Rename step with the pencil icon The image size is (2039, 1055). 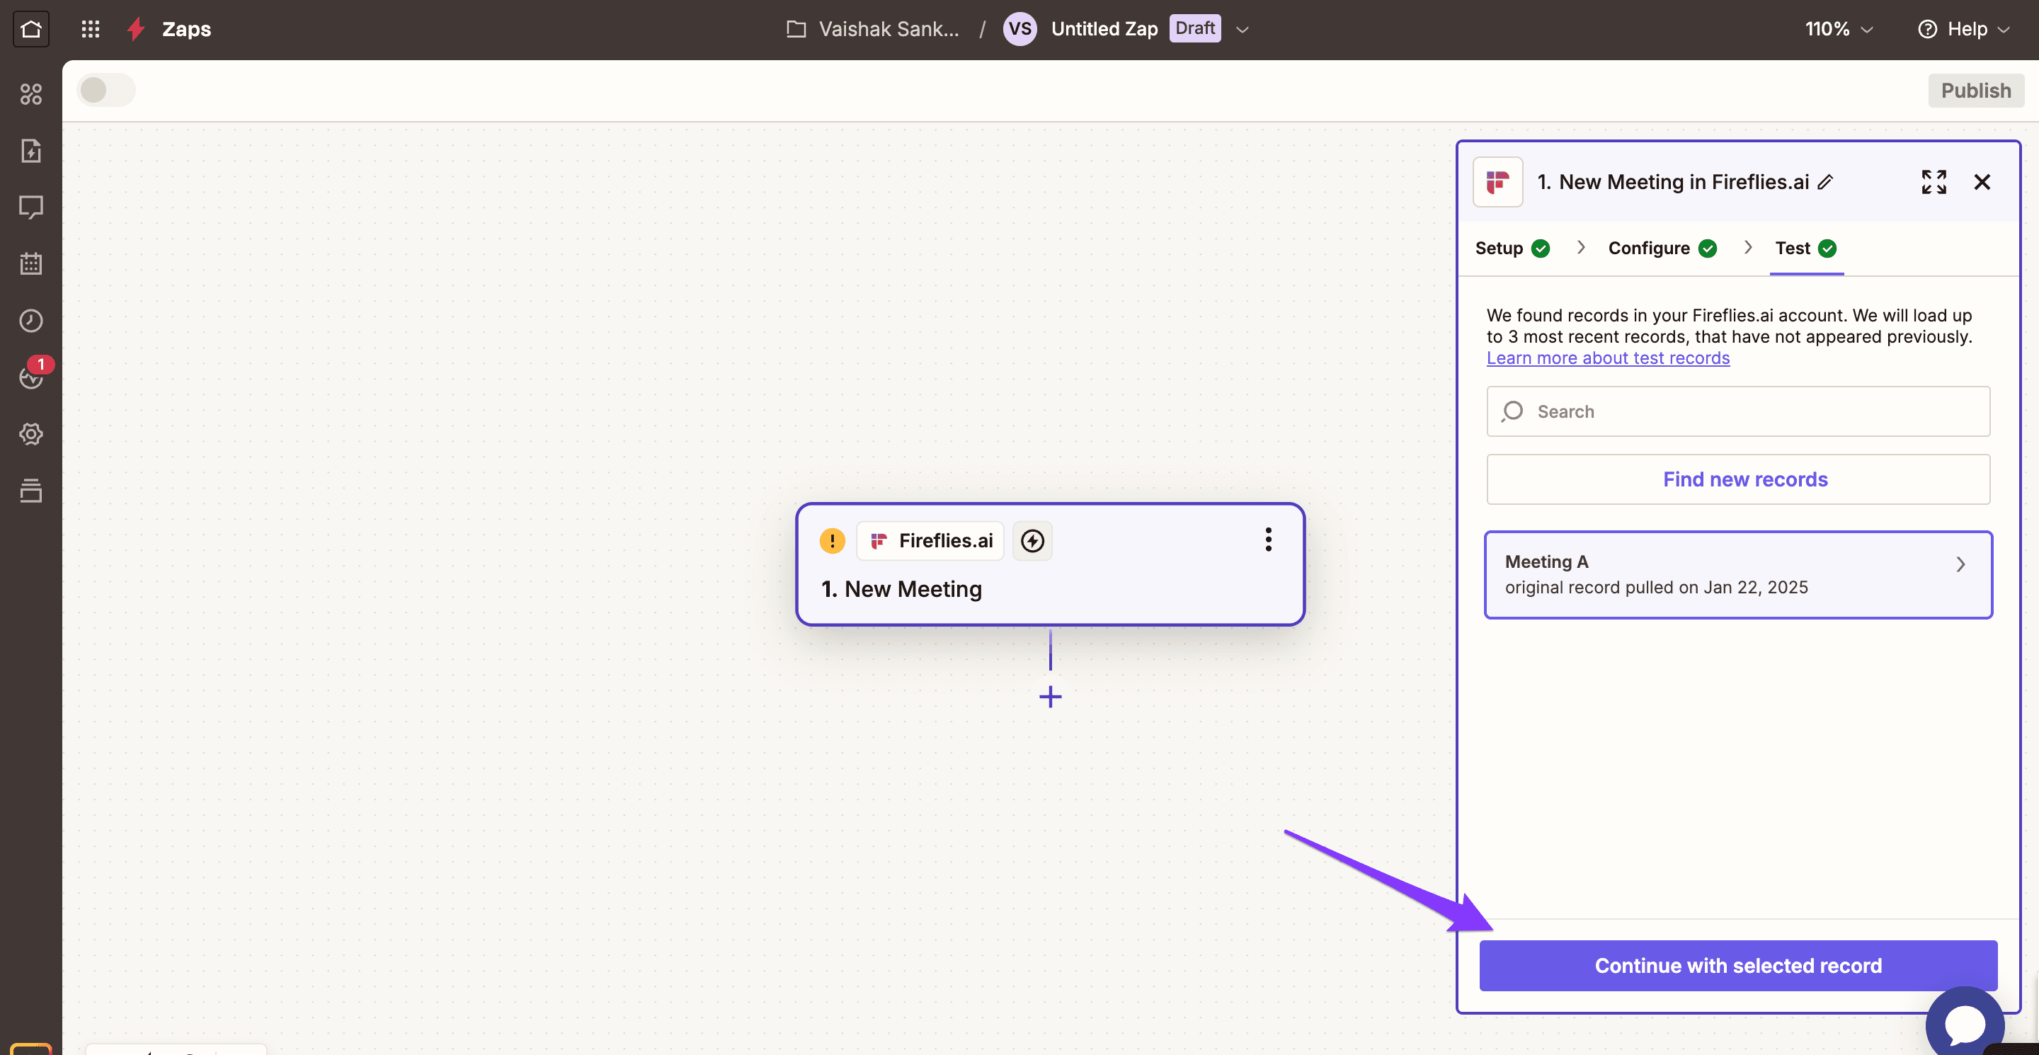1825,182
